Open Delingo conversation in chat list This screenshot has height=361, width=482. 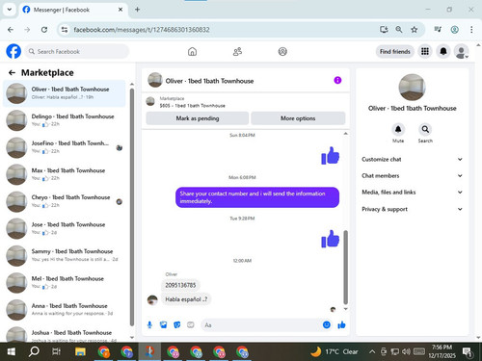tap(64, 120)
